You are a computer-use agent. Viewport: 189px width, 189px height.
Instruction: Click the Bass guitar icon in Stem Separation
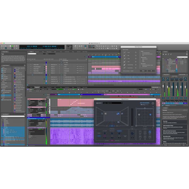(x=124, y=55)
